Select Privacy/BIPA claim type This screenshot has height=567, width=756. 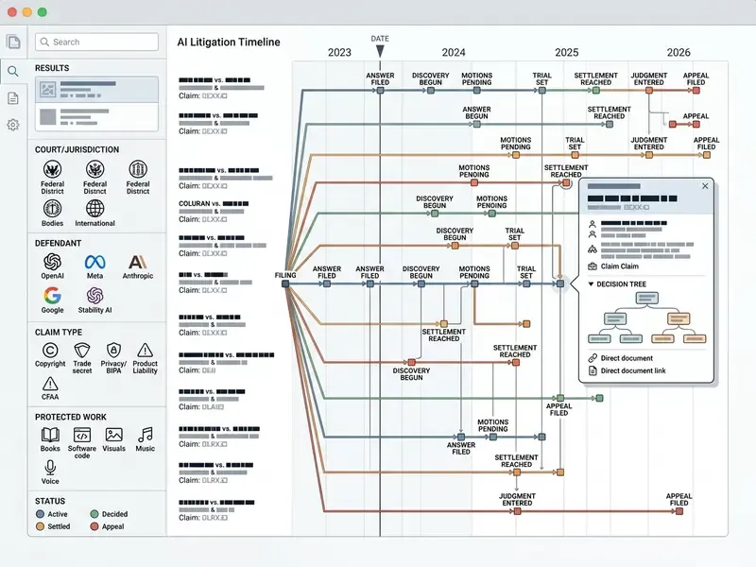[113, 358]
